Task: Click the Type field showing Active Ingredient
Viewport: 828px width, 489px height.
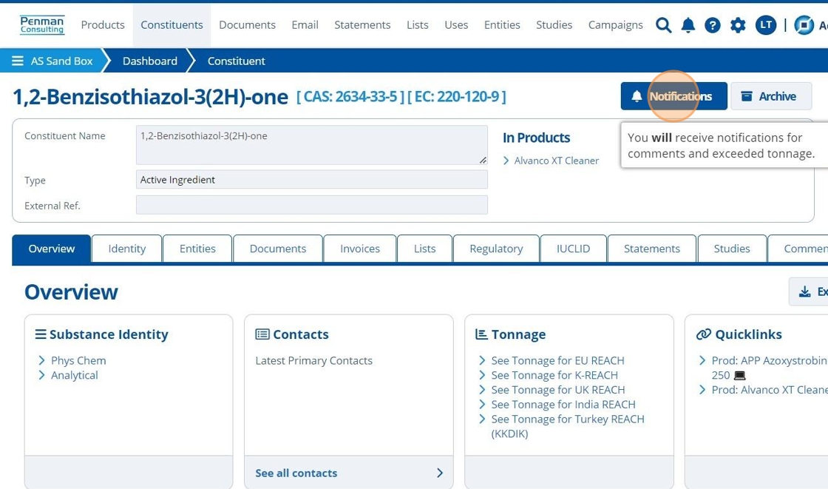Action: pyautogui.click(x=311, y=180)
